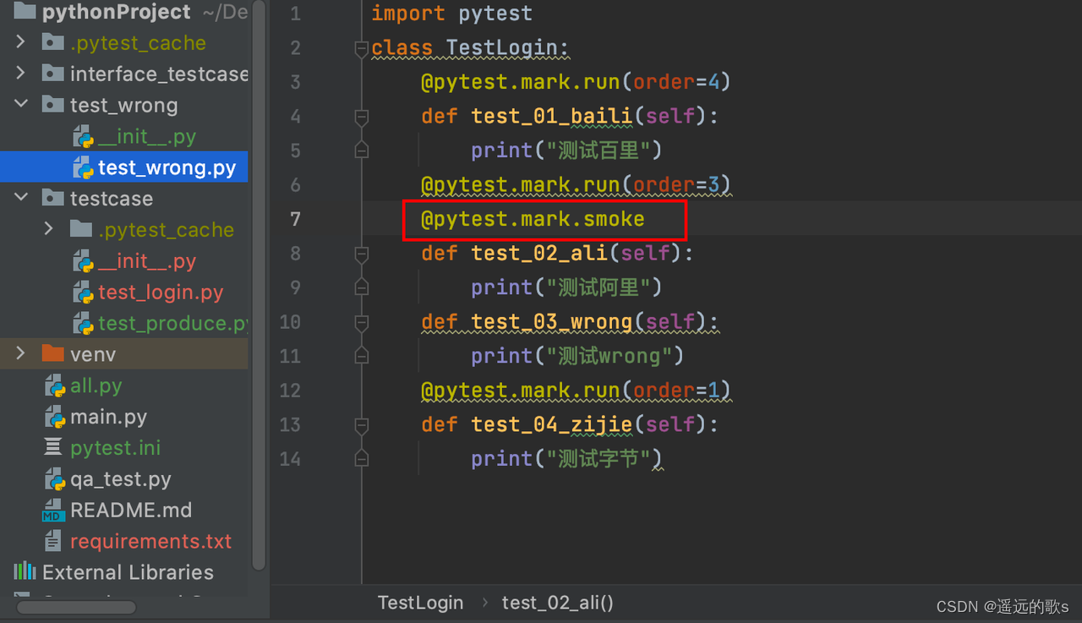Click @pytest.mark.run(order=1) decorator
This screenshot has height=623, width=1082.
(576, 390)
